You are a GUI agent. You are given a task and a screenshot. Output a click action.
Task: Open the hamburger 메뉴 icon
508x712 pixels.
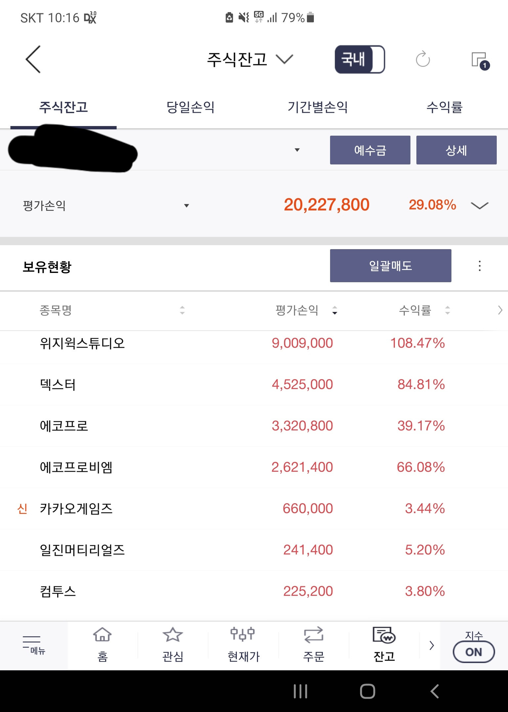click(x=33, y=645)
